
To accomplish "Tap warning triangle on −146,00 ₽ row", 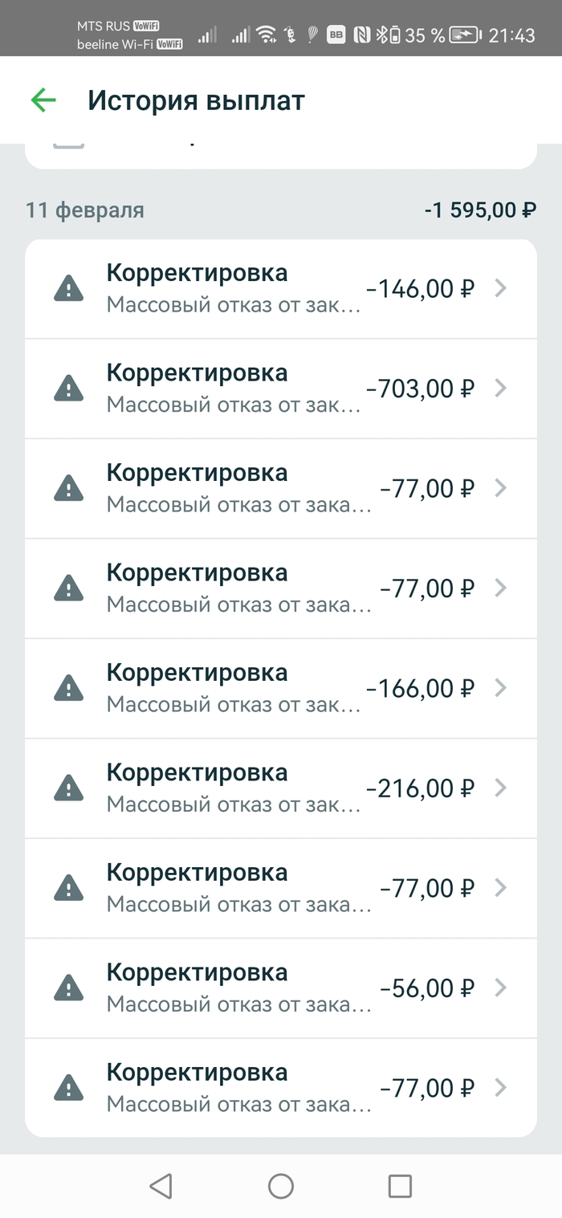I will (69, 288).
